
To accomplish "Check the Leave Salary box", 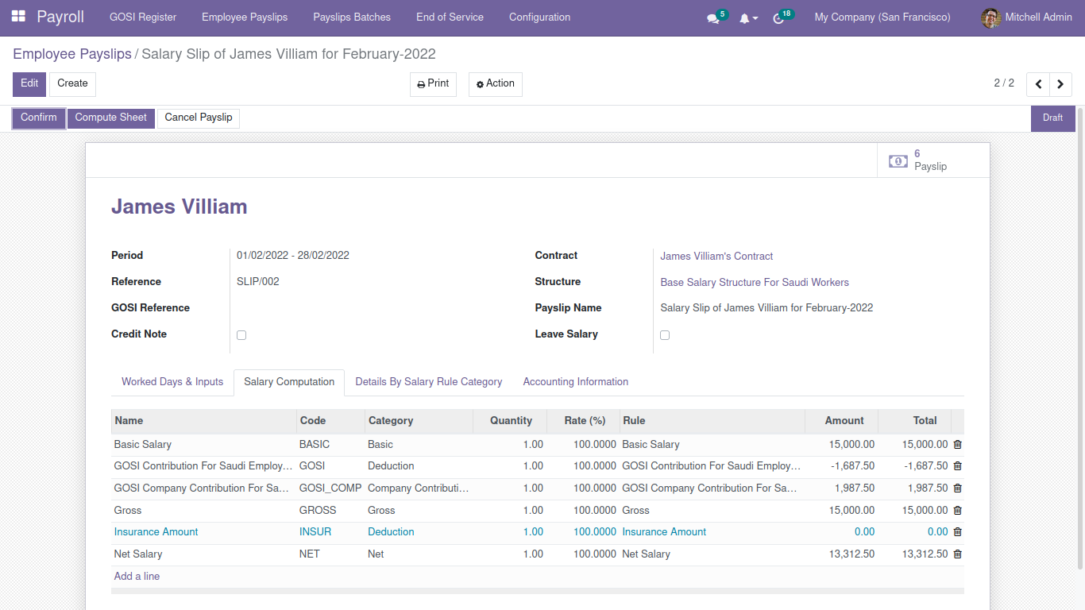I will pos(665,335).
